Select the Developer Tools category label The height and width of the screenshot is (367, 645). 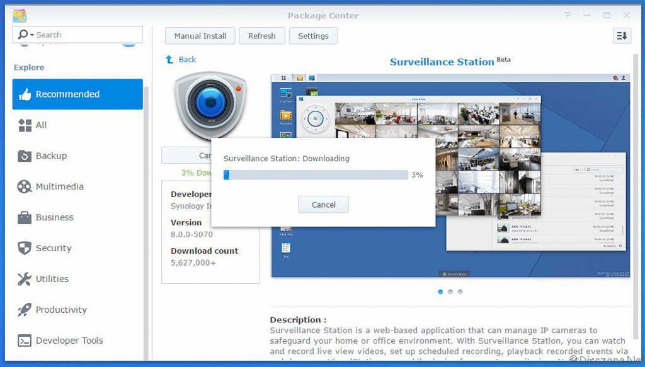69,341
